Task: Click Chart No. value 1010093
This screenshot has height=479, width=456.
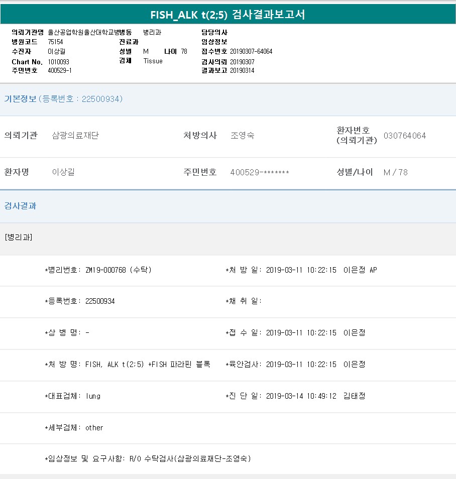Action: (59, 62)
